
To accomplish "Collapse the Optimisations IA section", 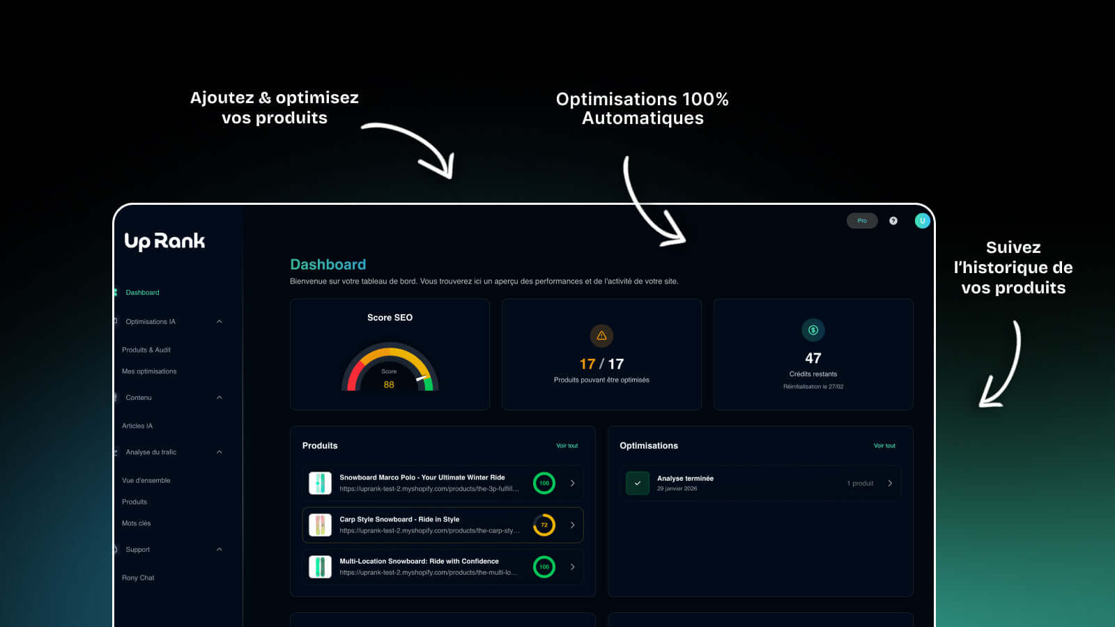I will [220, 321].
